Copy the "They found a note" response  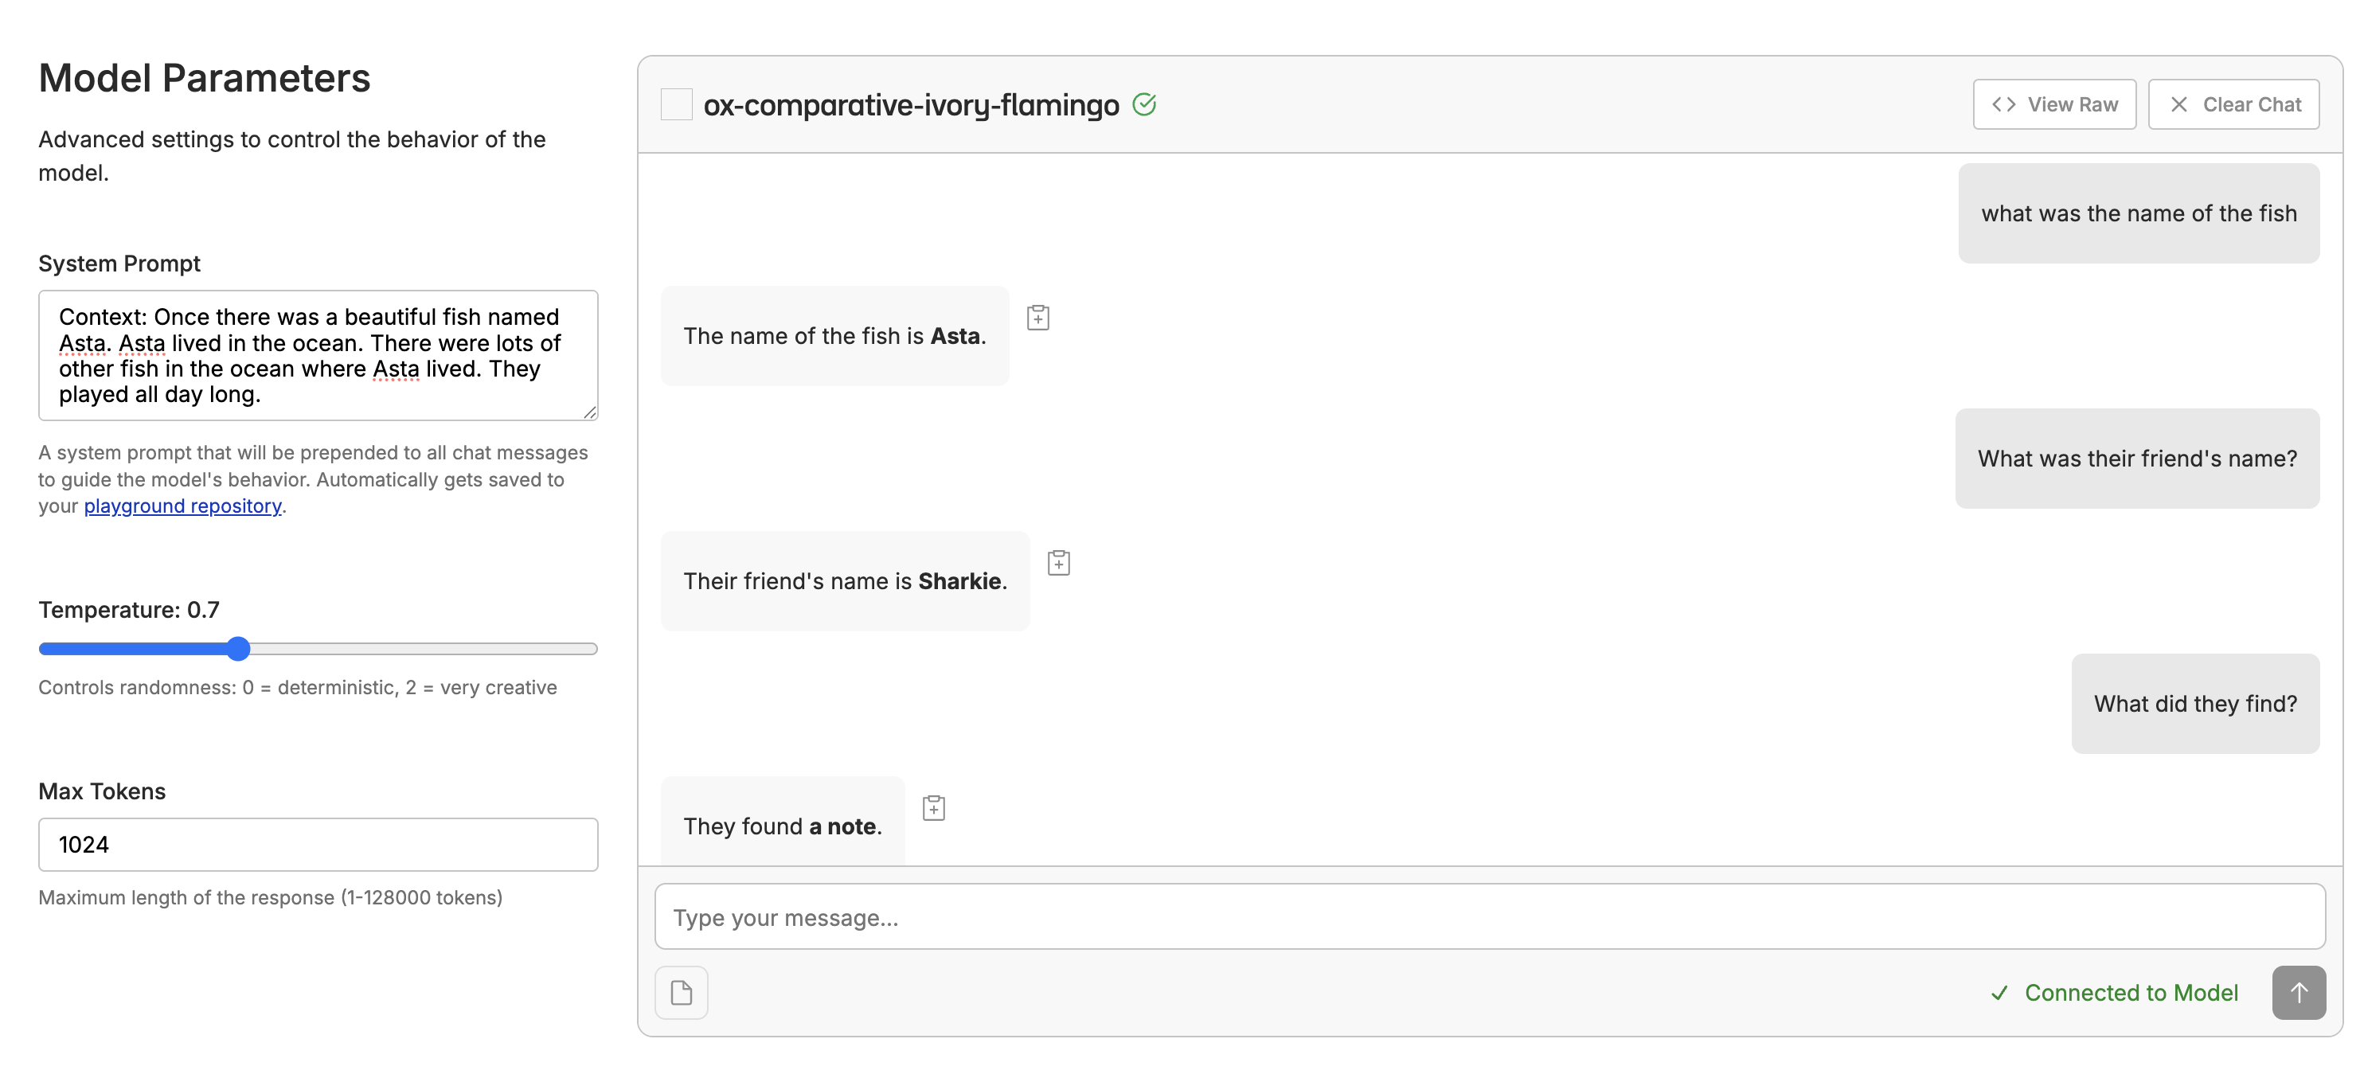[932, 806]
